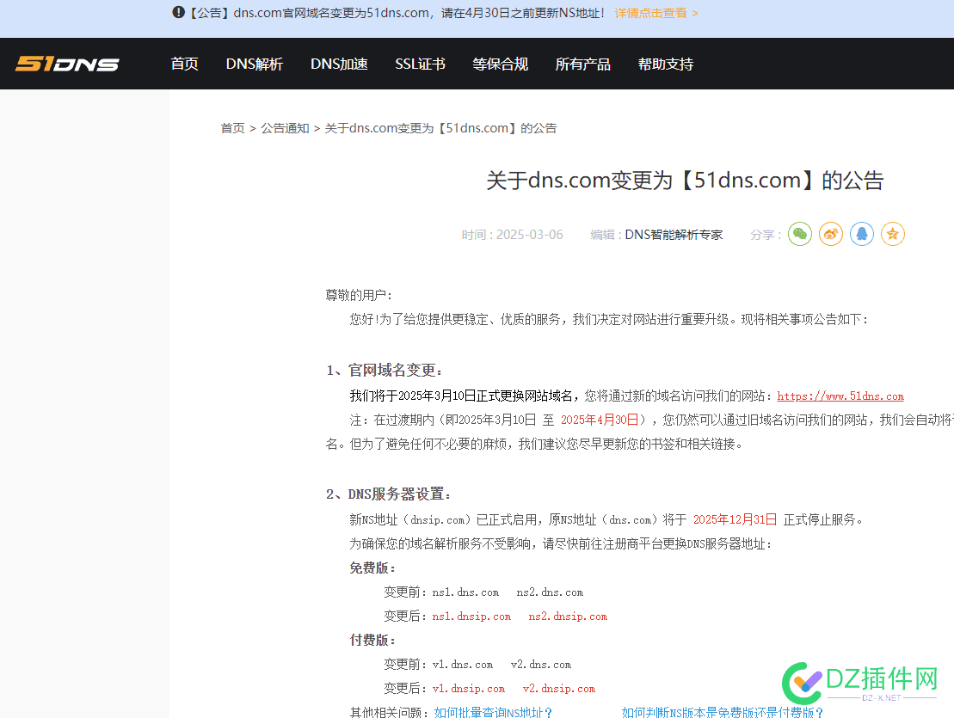This screenshot has height=718, width=954.
Task: Share article via QQ icon
Action: point(862,234)
